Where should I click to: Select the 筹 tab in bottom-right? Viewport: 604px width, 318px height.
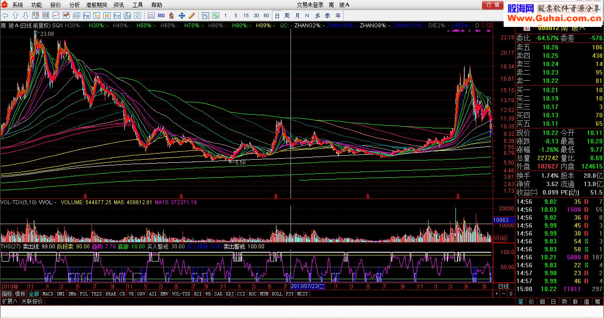point(598,302)
